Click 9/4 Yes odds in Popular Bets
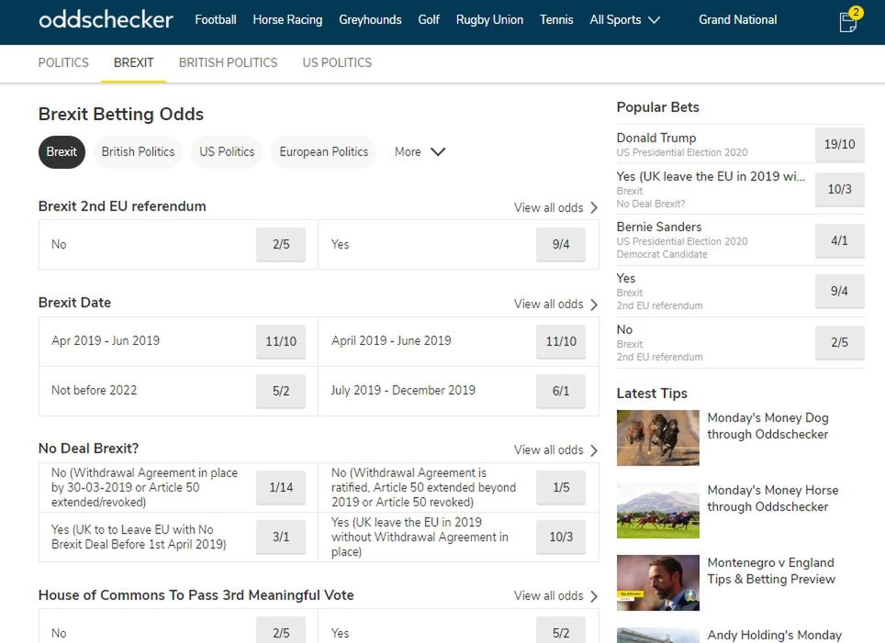 point(839,291)
